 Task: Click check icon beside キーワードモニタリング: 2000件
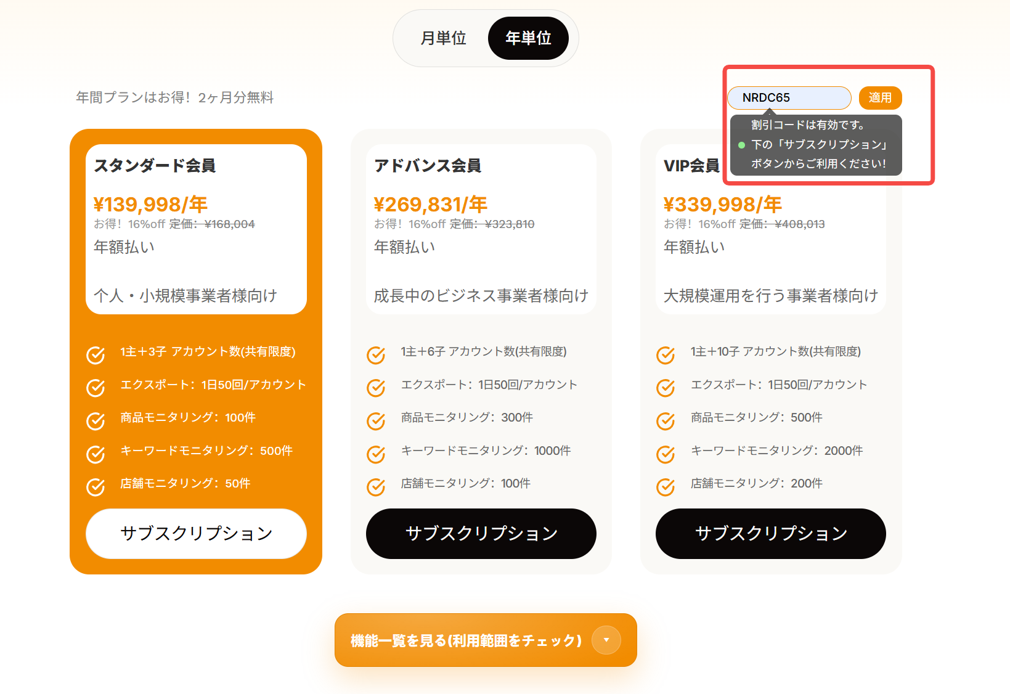point(666,454)
